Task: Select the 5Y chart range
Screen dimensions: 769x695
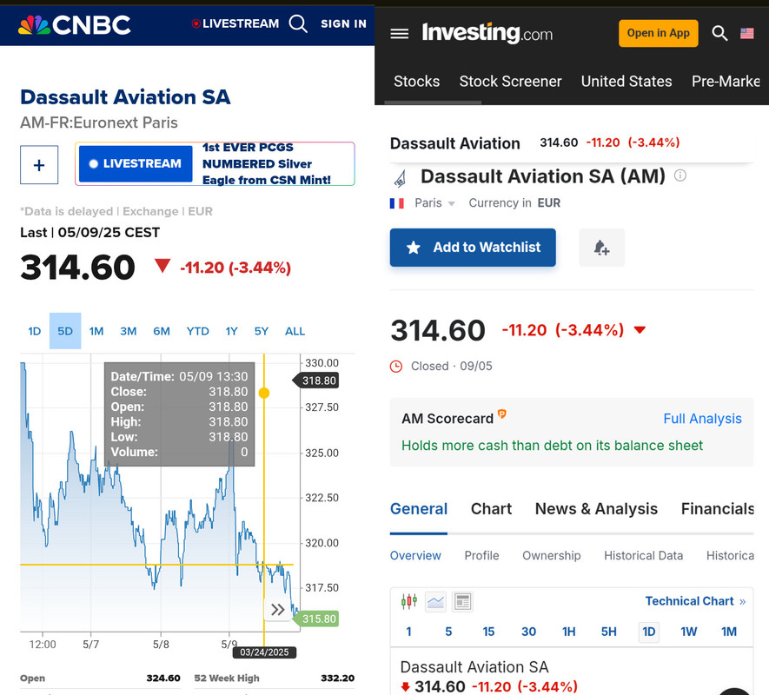Action: click(x=262, y=331)
